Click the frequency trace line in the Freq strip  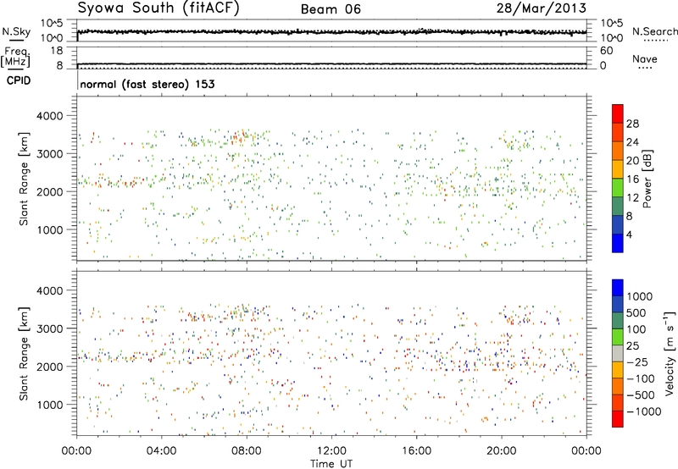coord(331,64)
